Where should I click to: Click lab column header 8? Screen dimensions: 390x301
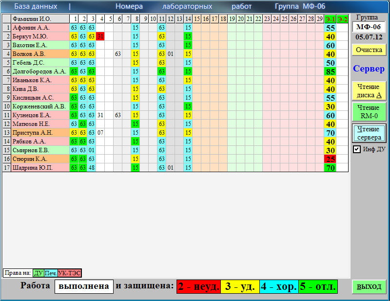(x=136, y=19)
